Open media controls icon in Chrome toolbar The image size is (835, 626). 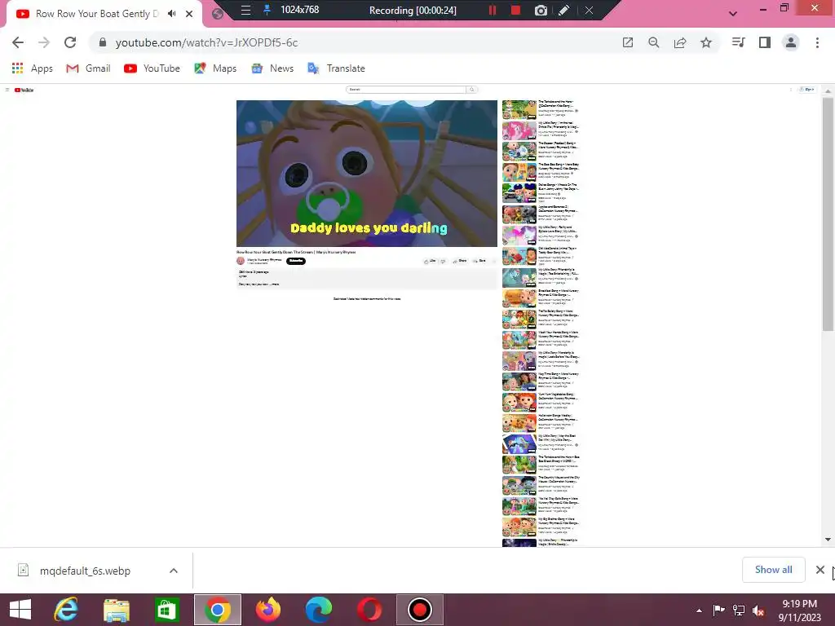point(738,42)
